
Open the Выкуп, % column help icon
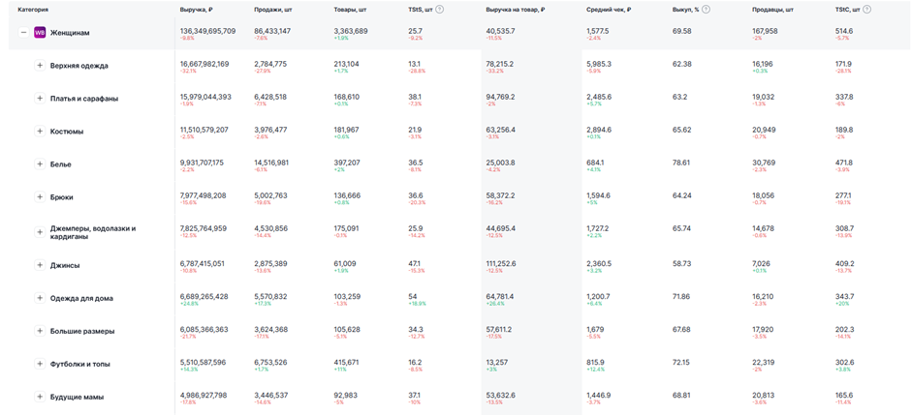[706, 10]
